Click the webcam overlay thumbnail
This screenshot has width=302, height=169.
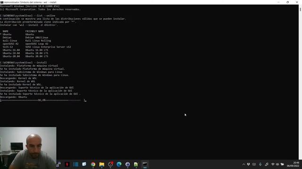(28, 148)
